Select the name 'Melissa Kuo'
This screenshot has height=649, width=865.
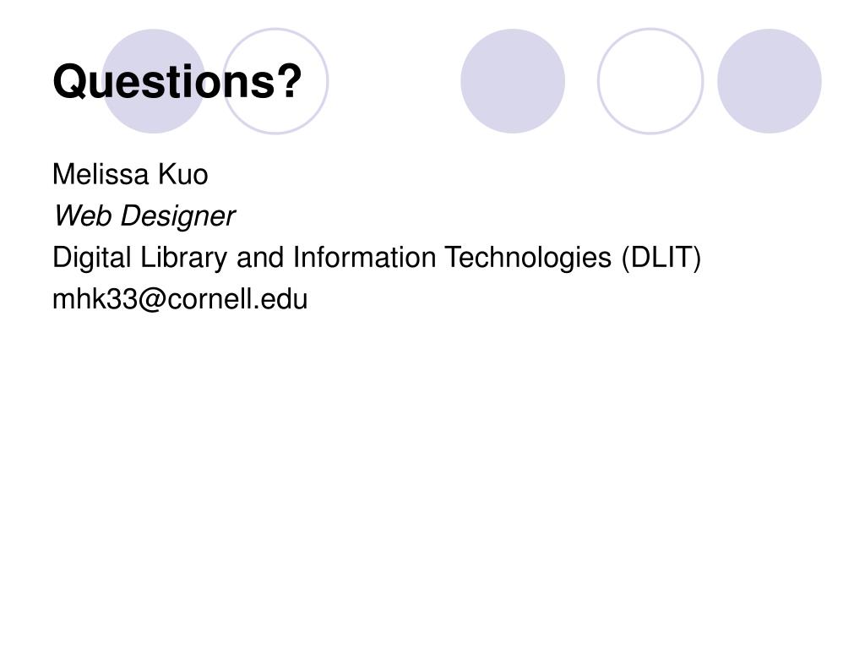point(130,174)
